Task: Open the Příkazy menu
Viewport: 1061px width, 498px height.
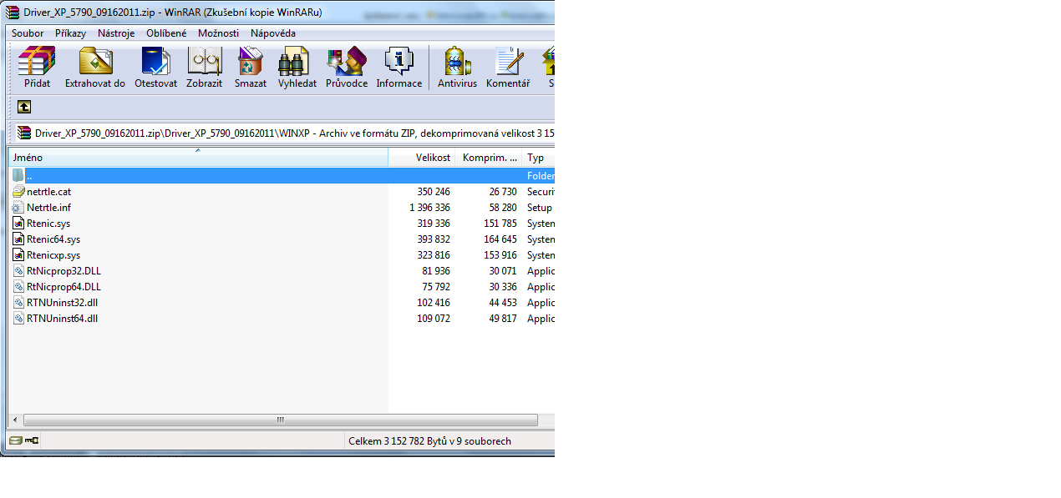Action: point(71,33)
